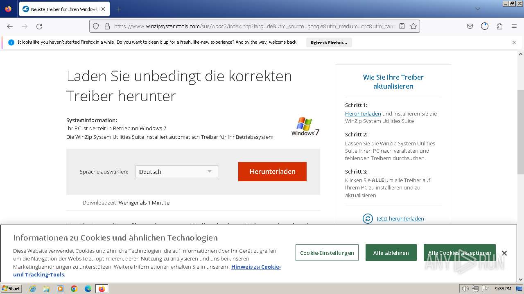Dismiss the Firefox refresh notification bar
Image resolution: width=524 pixels, height=294 pixels.
click(514, 42)
